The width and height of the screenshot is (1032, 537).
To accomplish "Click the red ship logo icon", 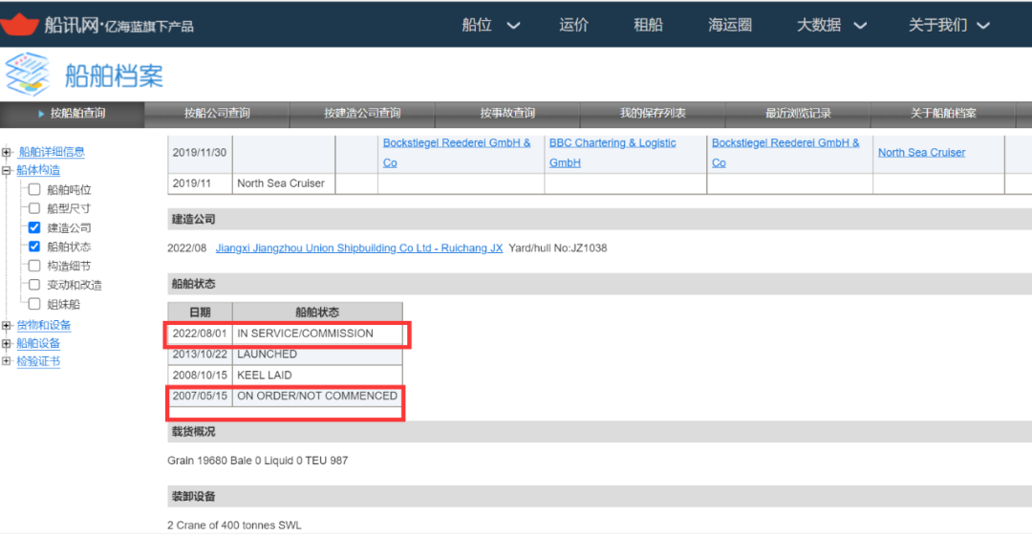I will click(19, 24).
